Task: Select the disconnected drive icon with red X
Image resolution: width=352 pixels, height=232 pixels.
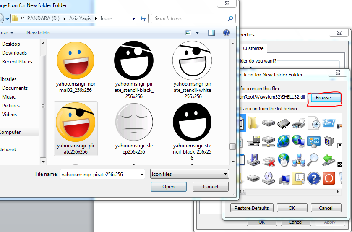Action: 269,161
